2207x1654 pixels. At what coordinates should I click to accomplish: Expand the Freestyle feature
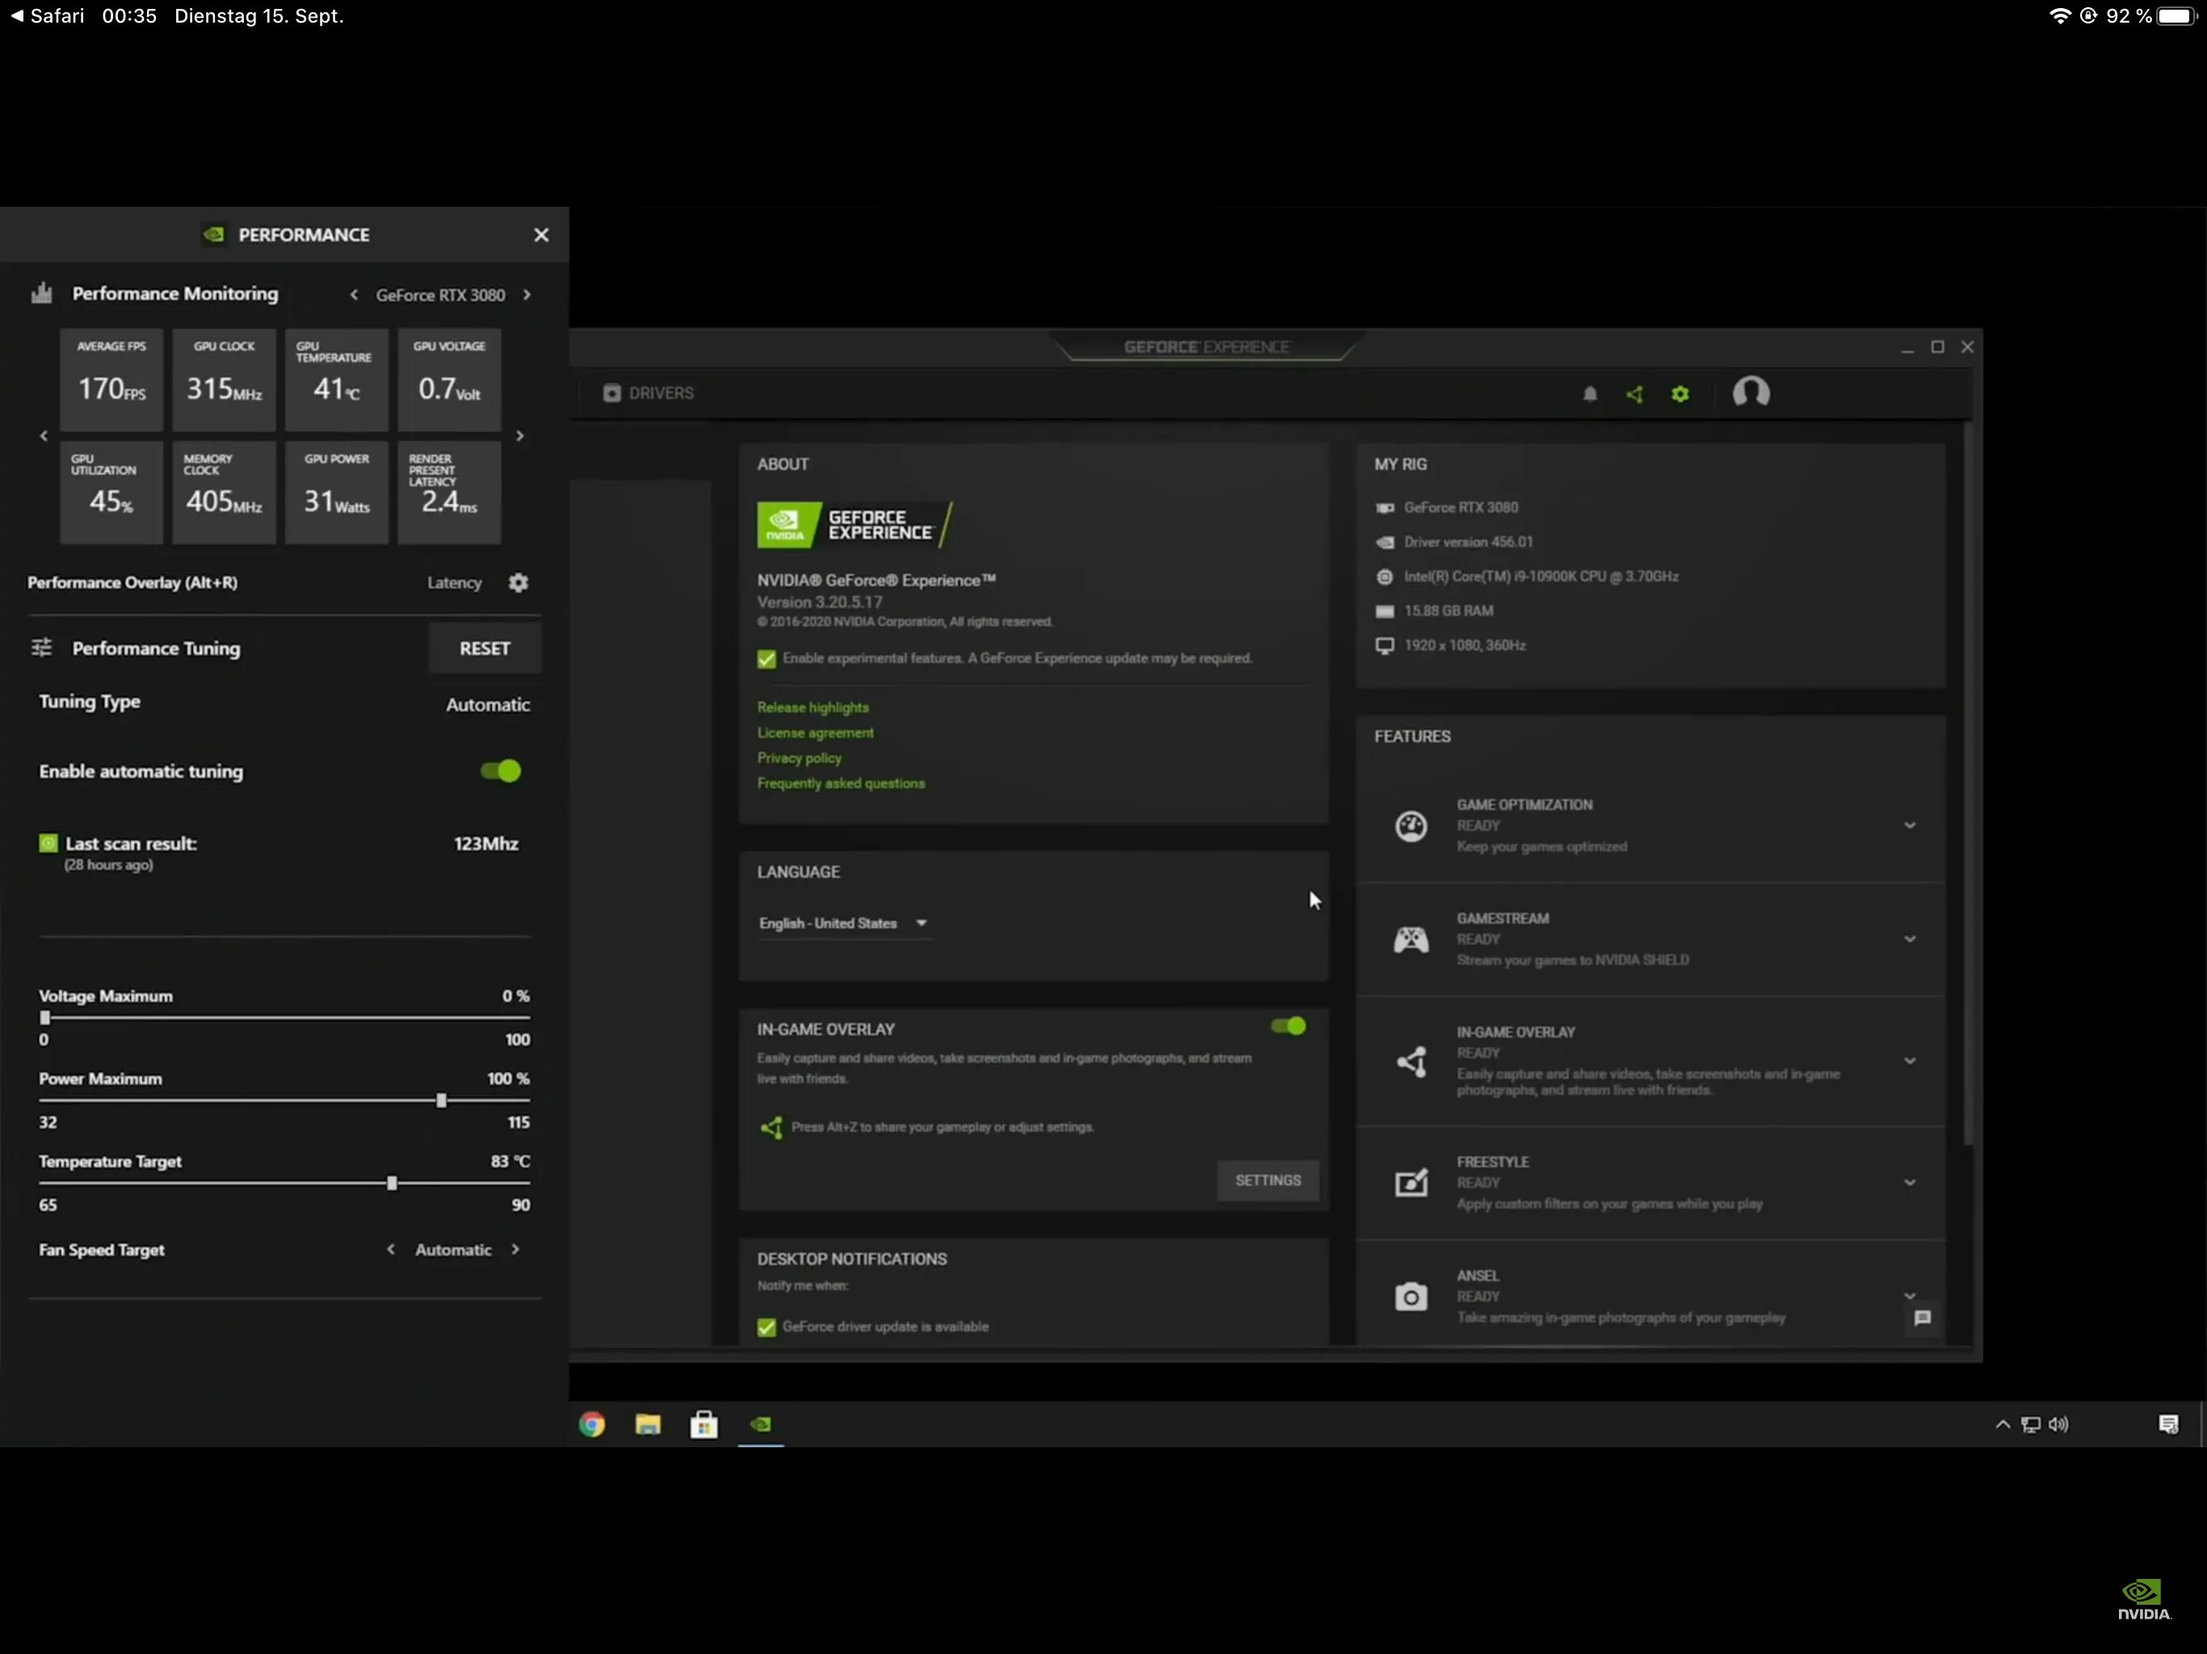1910,1182
